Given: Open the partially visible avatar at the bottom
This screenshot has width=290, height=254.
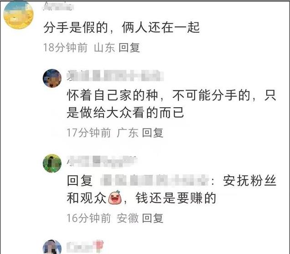Looking at the screenshot, I should click(x=52, y=247).
